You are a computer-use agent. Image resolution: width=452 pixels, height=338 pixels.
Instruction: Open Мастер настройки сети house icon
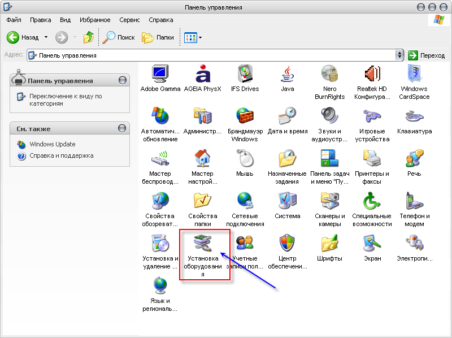(x=203, y=167)
